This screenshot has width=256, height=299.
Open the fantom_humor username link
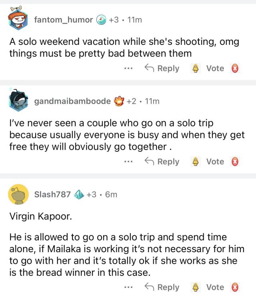[64, 20]
